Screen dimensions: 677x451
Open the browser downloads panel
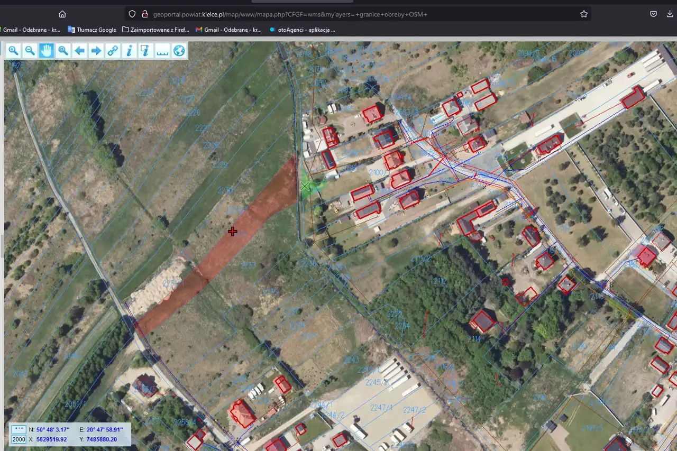point(670,14)
